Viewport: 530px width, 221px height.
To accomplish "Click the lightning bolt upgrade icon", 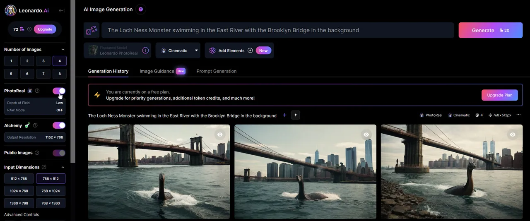I will click(97, 95).
